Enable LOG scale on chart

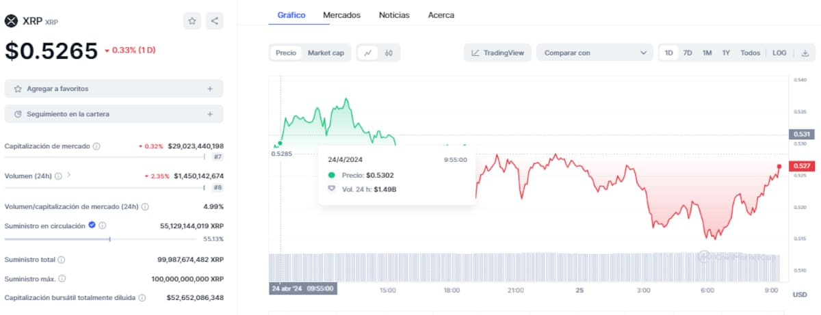coord(779,53)
